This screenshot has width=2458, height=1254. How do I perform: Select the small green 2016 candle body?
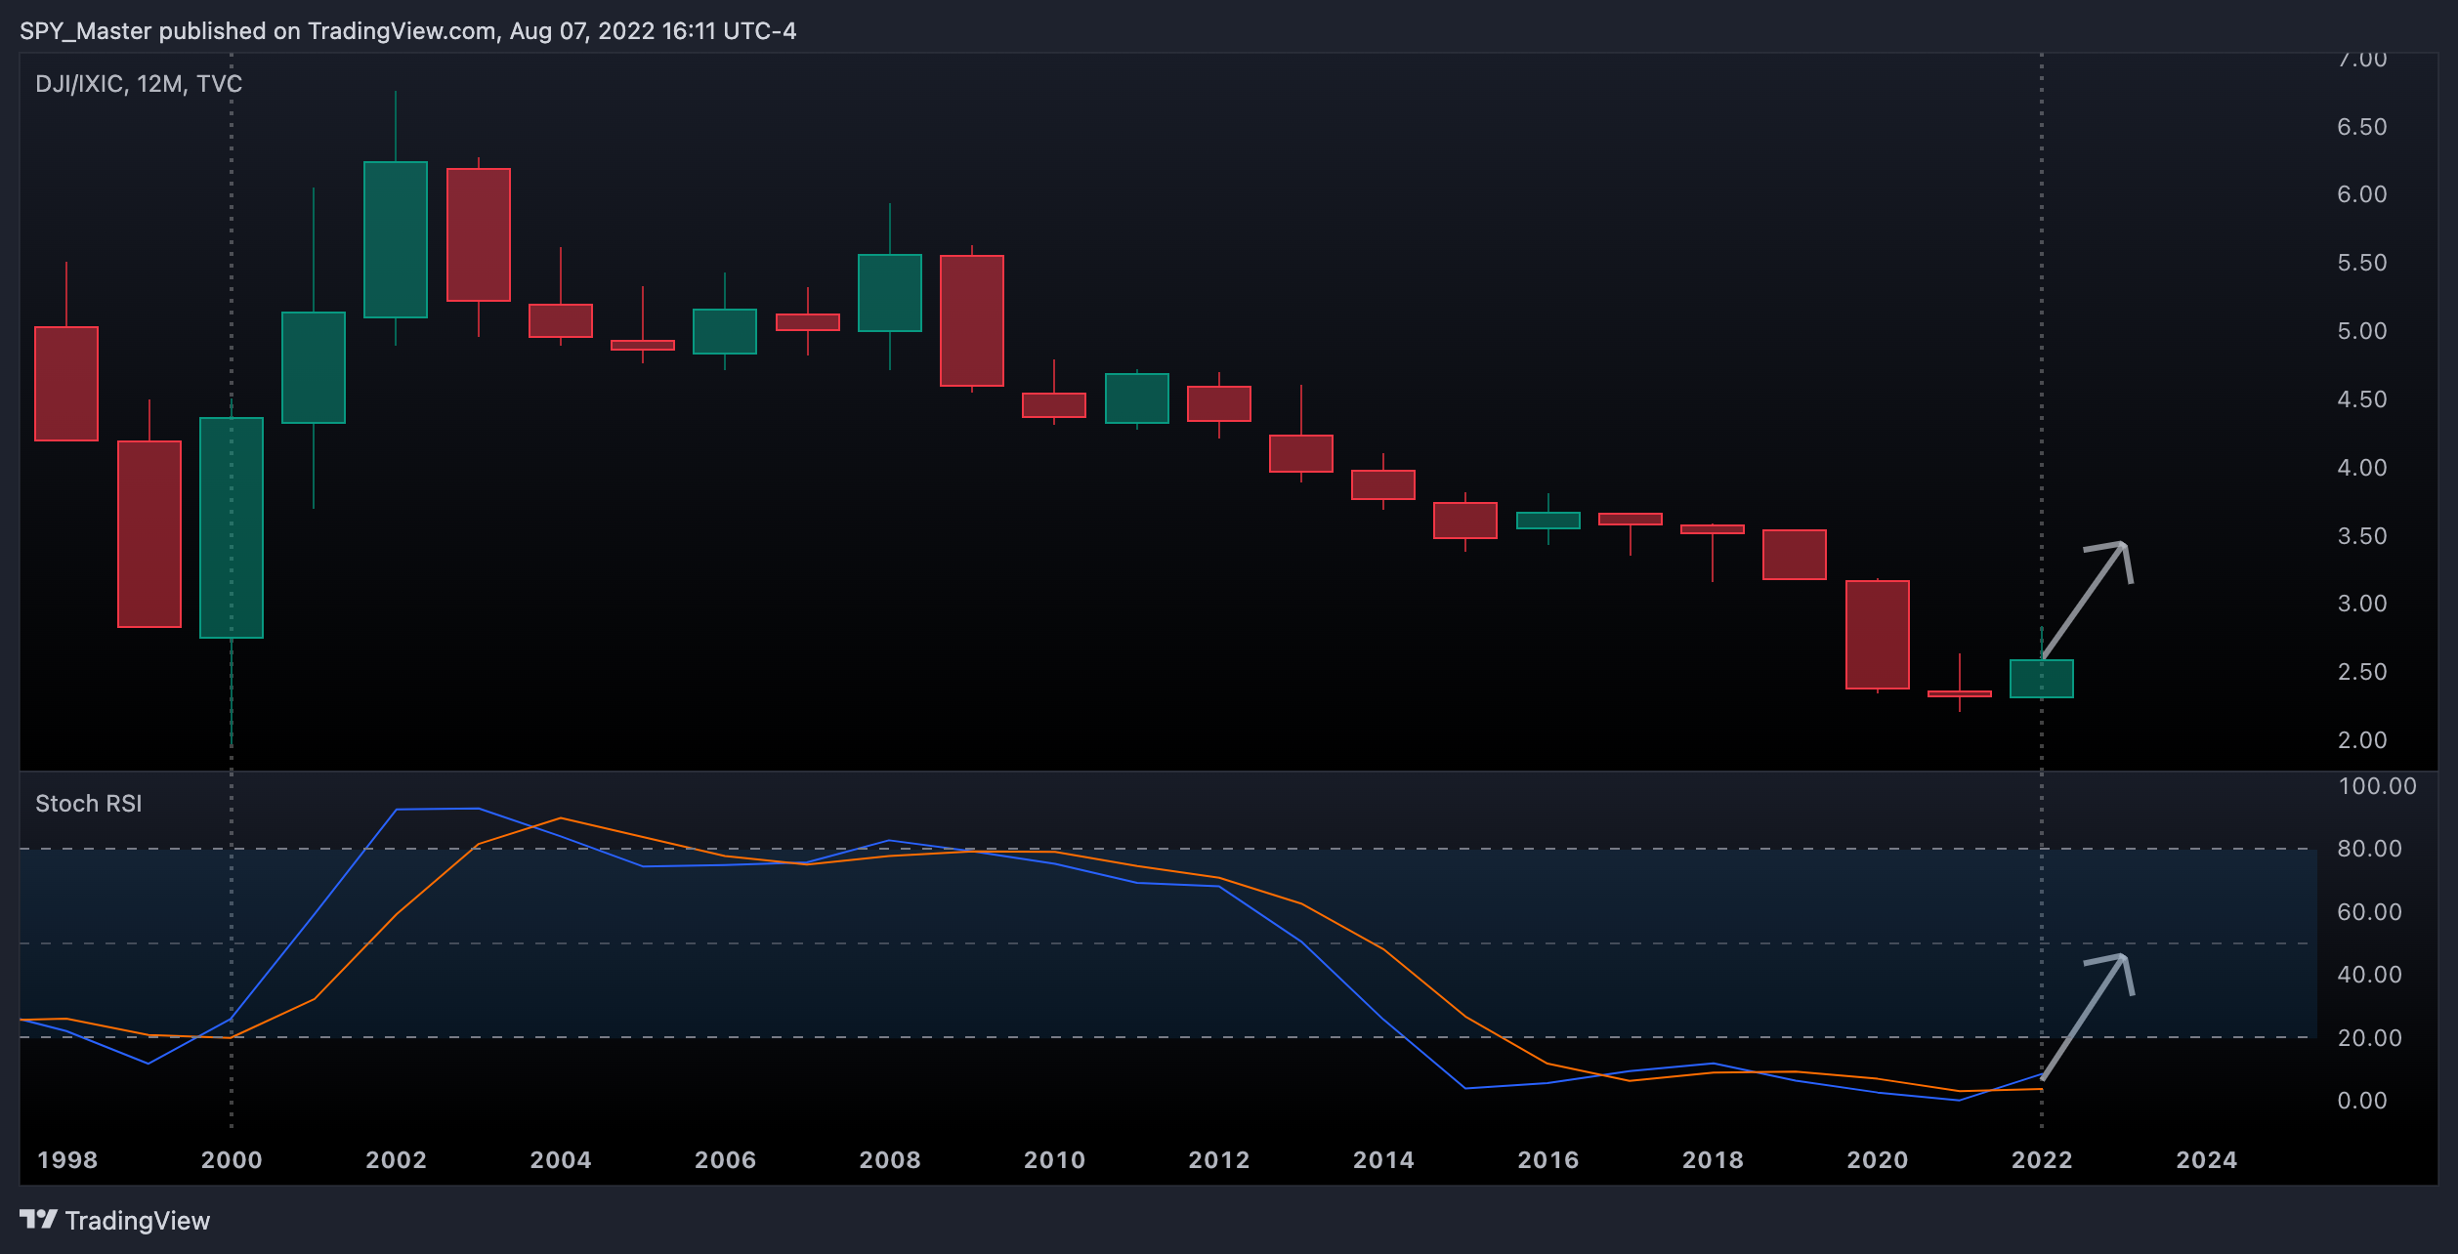(1548, 521)
